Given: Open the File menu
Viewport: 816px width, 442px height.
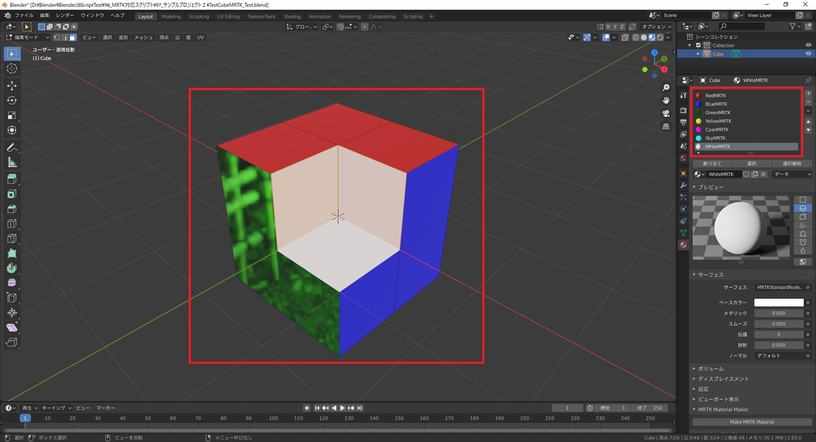Looking at the screenshot, I should 24,15.
